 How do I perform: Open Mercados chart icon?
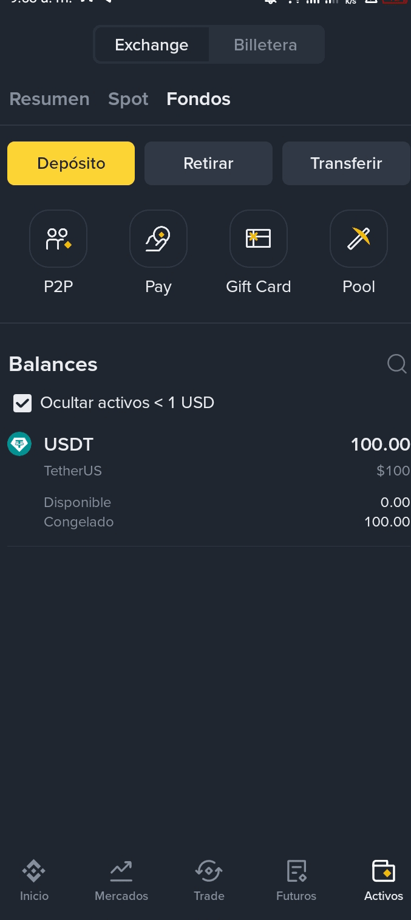[121, 881]
